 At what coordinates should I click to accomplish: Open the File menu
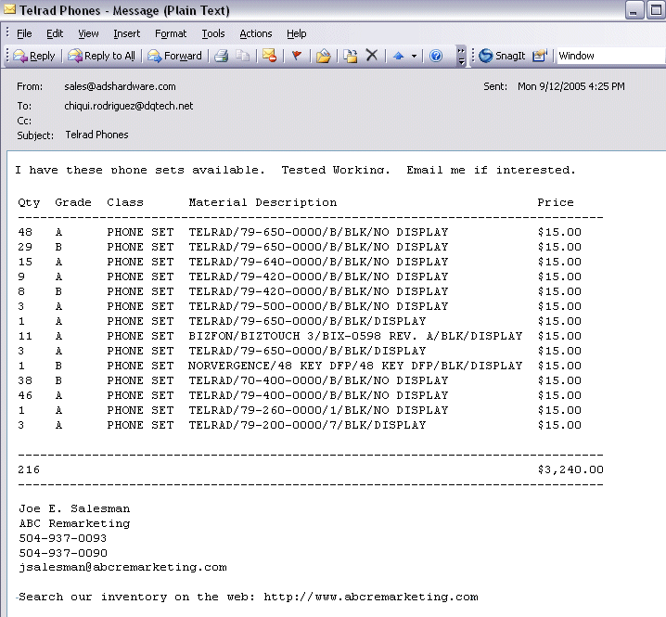24,33
